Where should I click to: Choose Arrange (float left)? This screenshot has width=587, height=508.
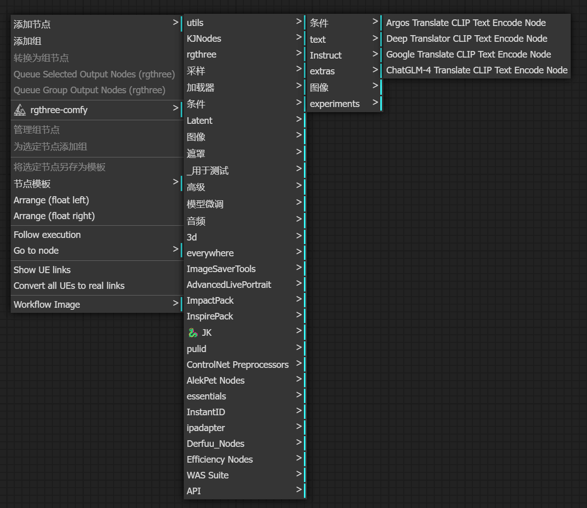96,200
